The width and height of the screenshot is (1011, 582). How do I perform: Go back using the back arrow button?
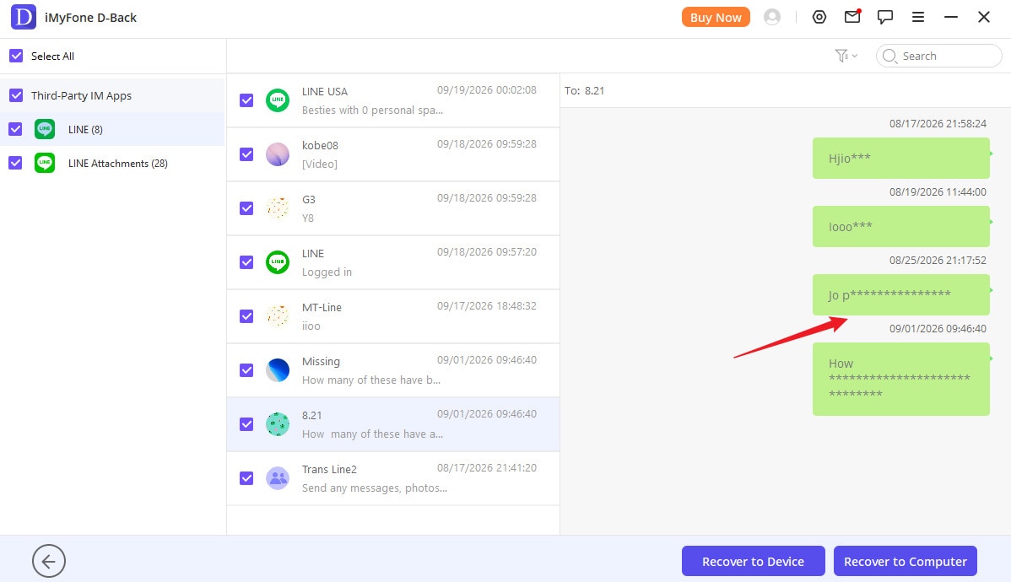[x=49, y=562]
